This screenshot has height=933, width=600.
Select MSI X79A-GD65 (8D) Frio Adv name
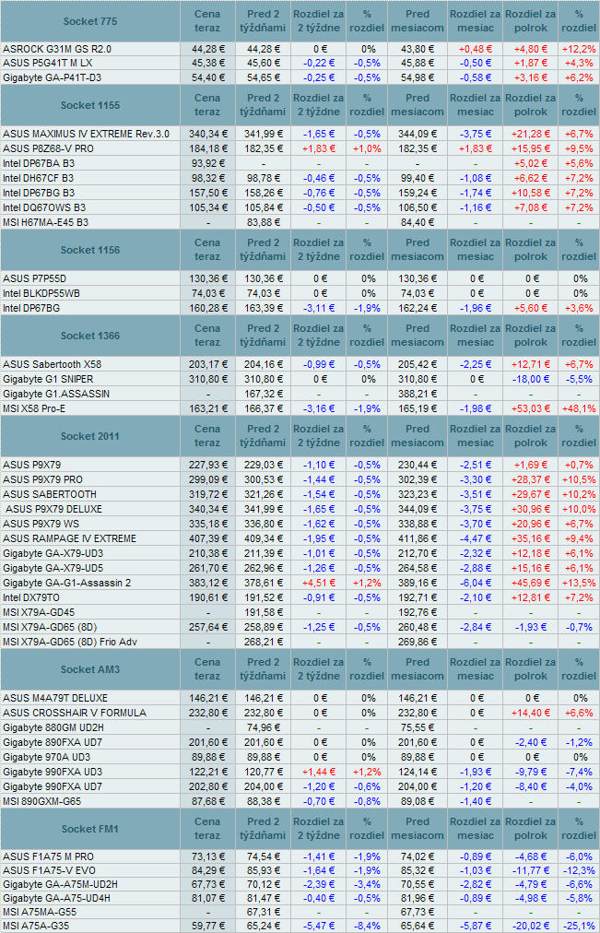tap(70, 642)
